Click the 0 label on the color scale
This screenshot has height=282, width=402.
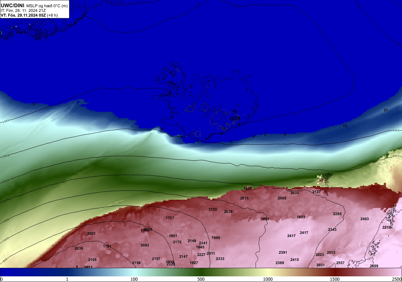pyautogui.click(x=1, y=279)
